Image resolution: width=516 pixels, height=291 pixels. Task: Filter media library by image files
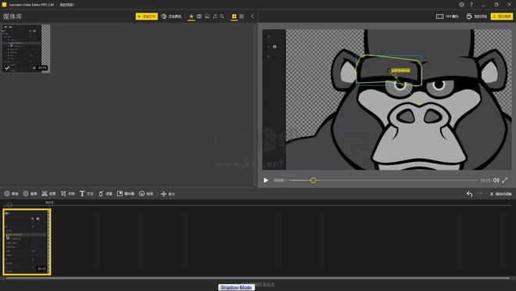click(207, 16)
